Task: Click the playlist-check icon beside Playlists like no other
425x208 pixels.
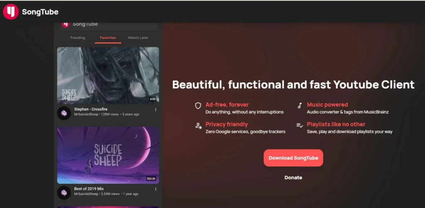Action: [x=300, y=125]
